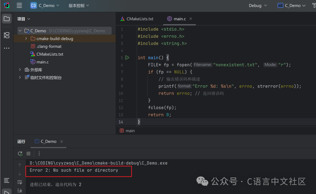Expand the 外部库 node
This screenshot has height=194, width=316.
tap(20, 70)
